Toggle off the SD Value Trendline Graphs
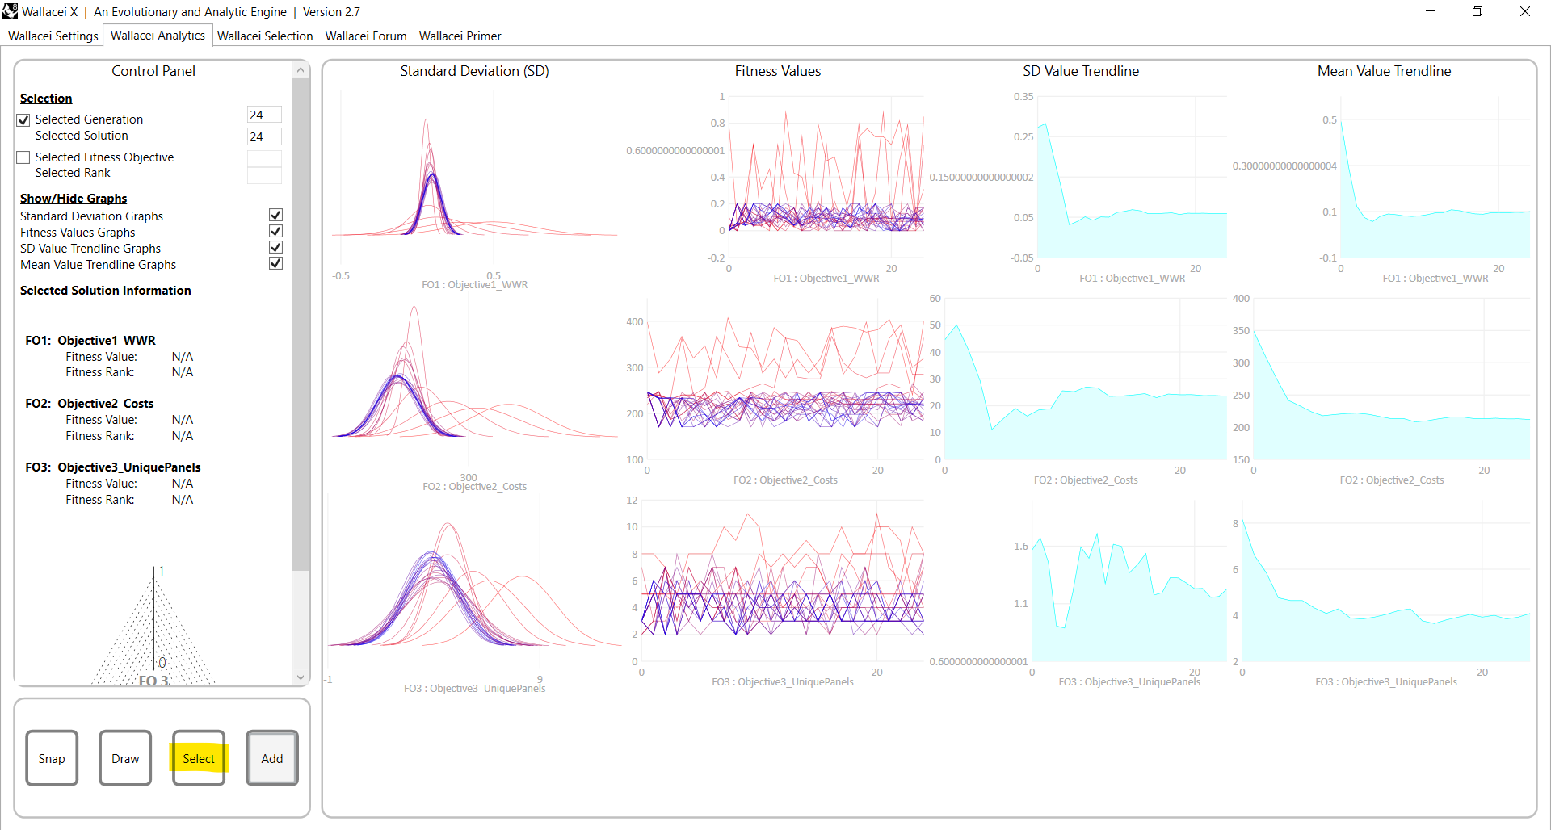 pos(275,247)
